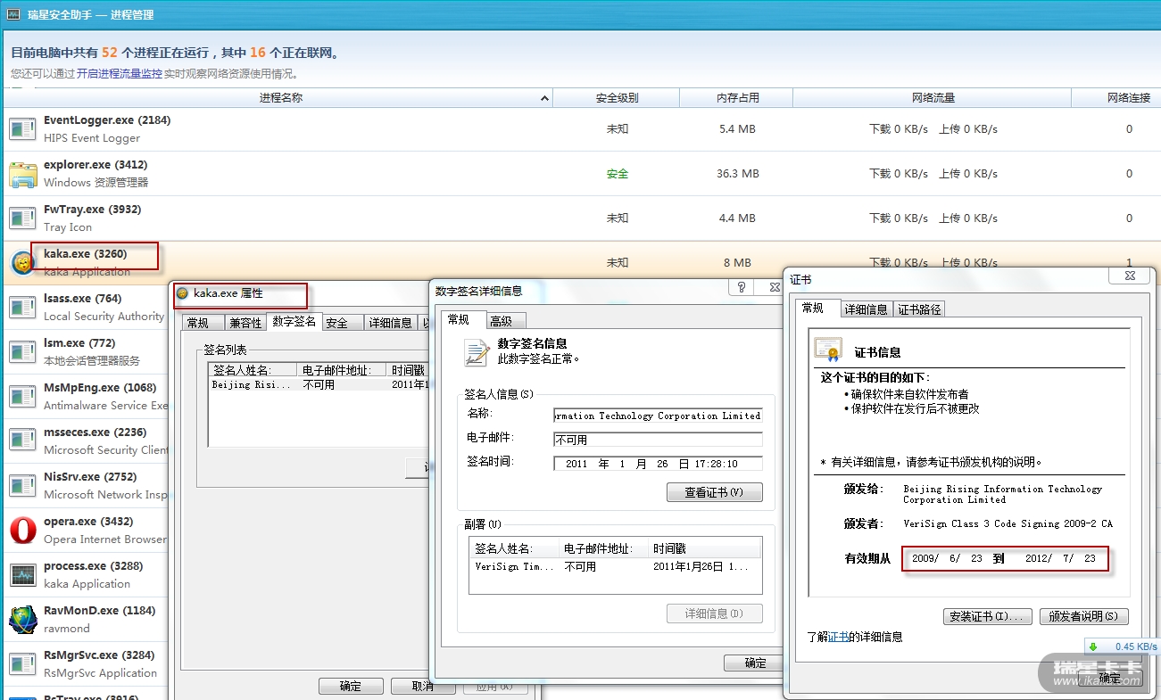Viewport: 1161px width, 700px height.
Task: Select the "VeriSign Tim..." countersigner row
Action: click(615, 566)
